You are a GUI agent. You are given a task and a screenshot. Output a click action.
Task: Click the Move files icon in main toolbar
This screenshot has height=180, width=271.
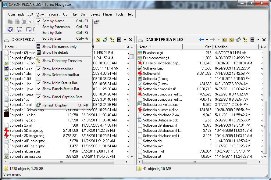(x=17, y=22)
